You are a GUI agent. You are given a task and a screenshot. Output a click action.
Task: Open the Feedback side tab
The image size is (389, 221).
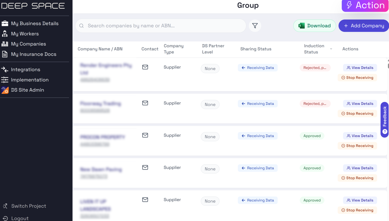click(x=384, y=120)
